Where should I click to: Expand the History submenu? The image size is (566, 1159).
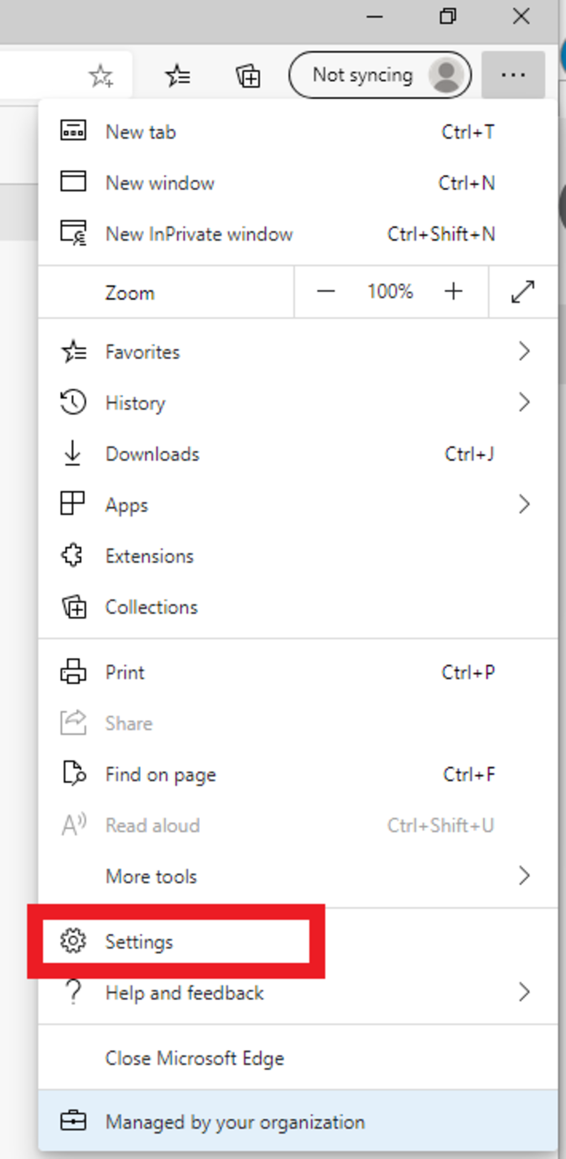[524, 402]
